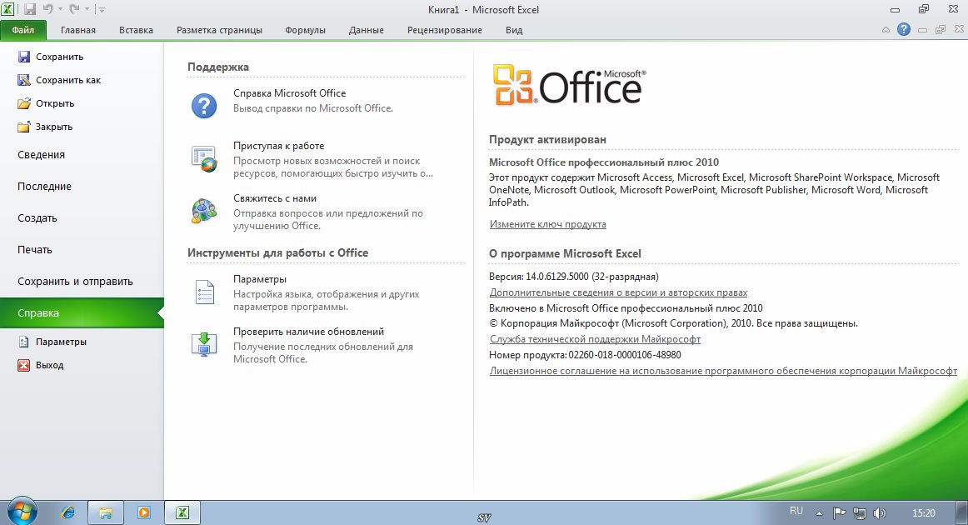This screenshot has height=525, width=968.
Task: Select the Свяжитесь с нами icon
Action: [x=204, y=210]
